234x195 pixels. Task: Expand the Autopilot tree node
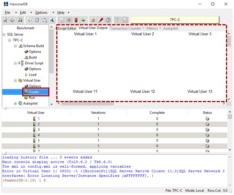[16, 104]
